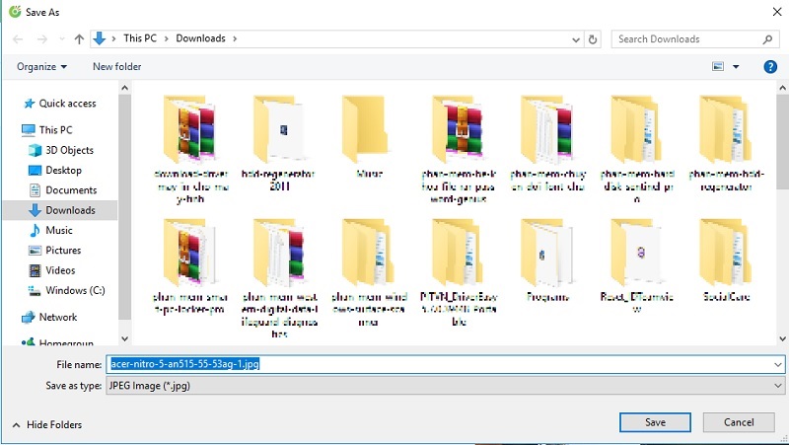Open the Organize dropdown menu
The height and width of the screenshot is (445, 789).
[42, 66]
